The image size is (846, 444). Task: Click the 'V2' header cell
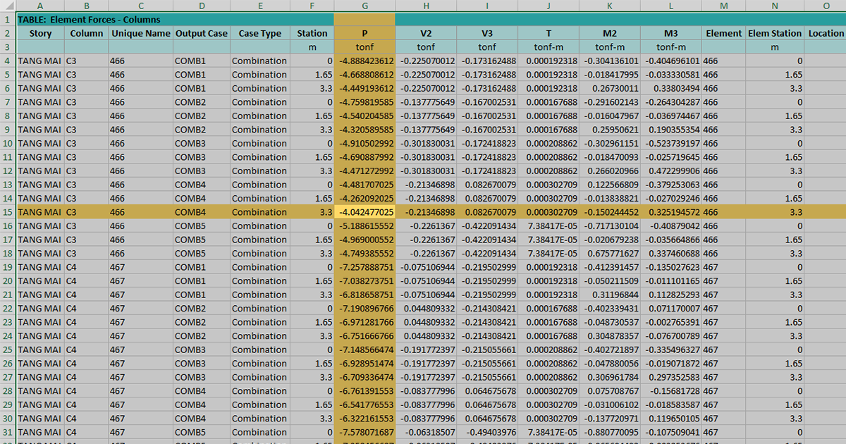pyautogui.click(x=426, y=33)
